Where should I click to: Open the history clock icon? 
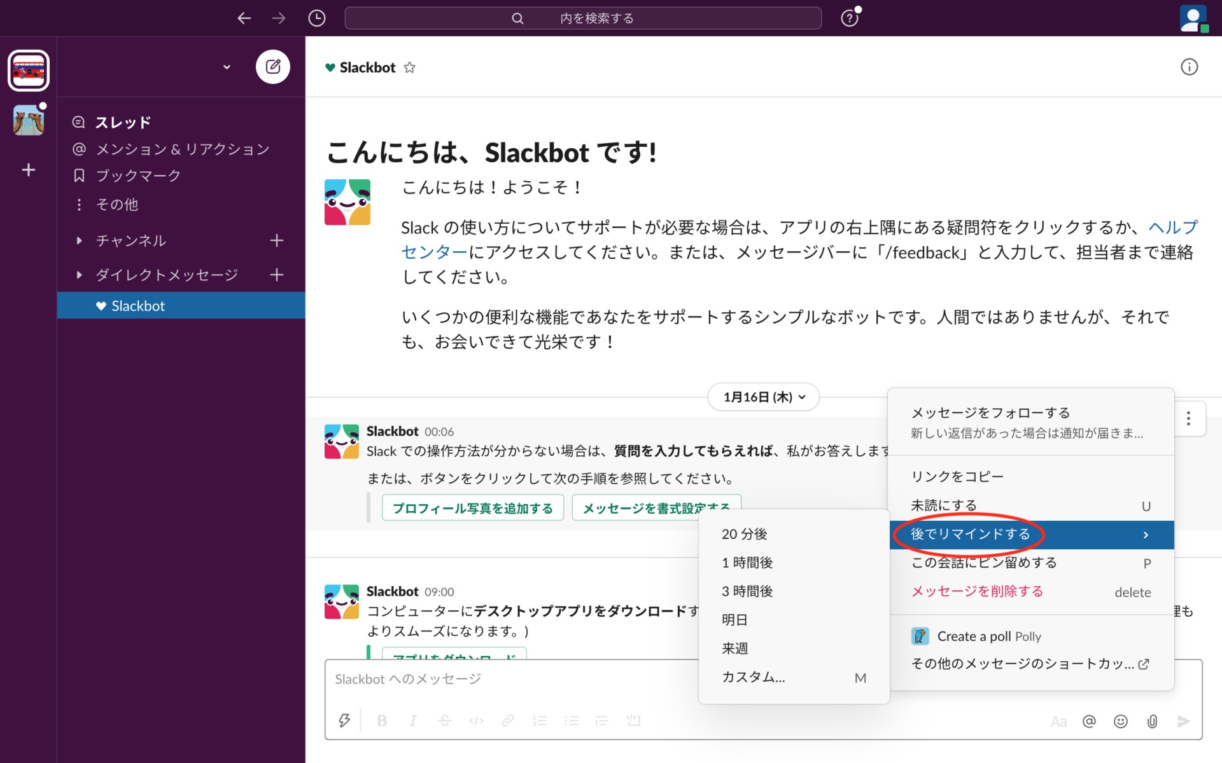(x=316, y=18)
